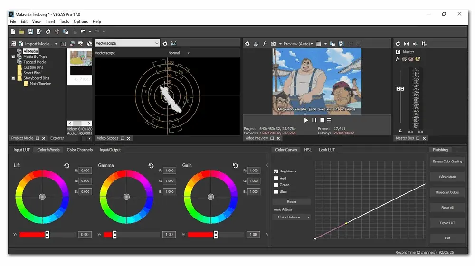Click the downmix output icon in Master Bus
The height and width of the screenshot is (266, 475).
(407, 44)
